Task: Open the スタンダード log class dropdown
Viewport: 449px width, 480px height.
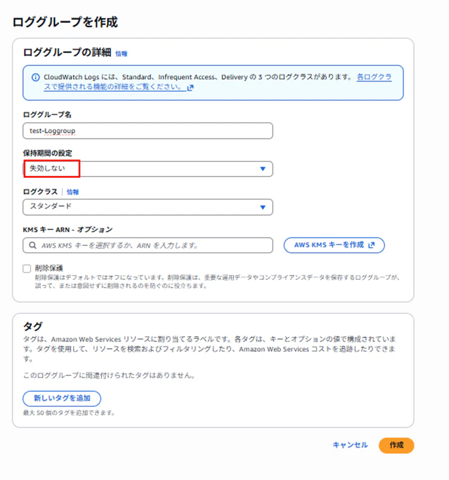Action: pyautogui.click(x=148, y=207)
